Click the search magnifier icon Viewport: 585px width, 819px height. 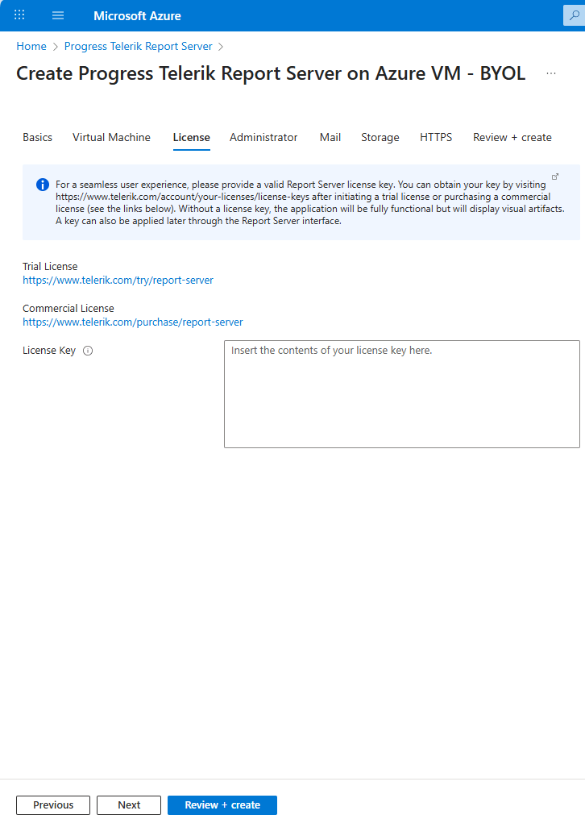pyautogui.click(x=575, y=15)
